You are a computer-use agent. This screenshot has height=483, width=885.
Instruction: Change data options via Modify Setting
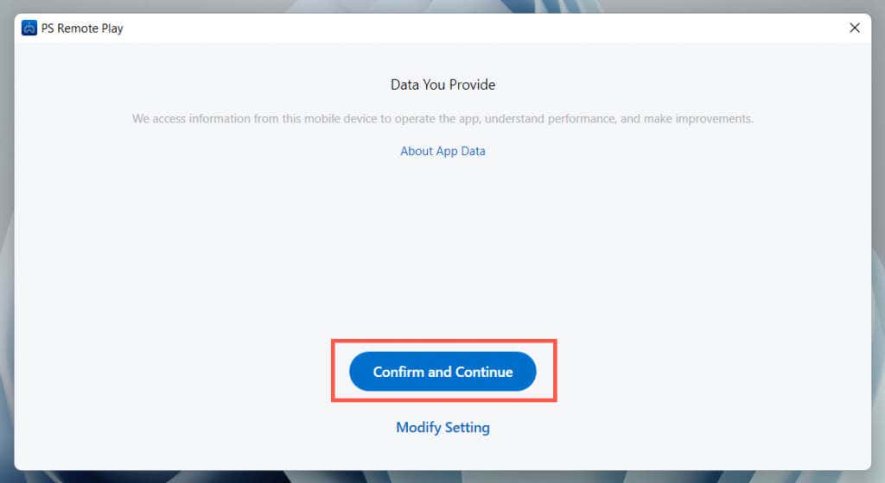click(x=442, y=427)
